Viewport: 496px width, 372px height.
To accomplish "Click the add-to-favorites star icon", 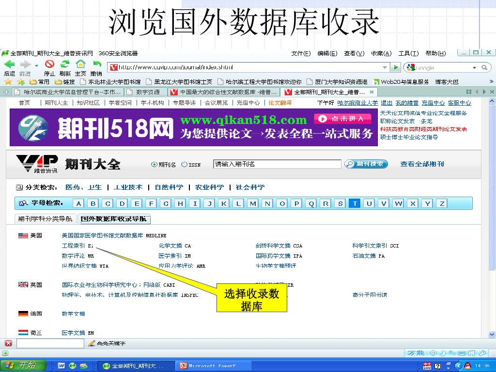I will 21,82.
